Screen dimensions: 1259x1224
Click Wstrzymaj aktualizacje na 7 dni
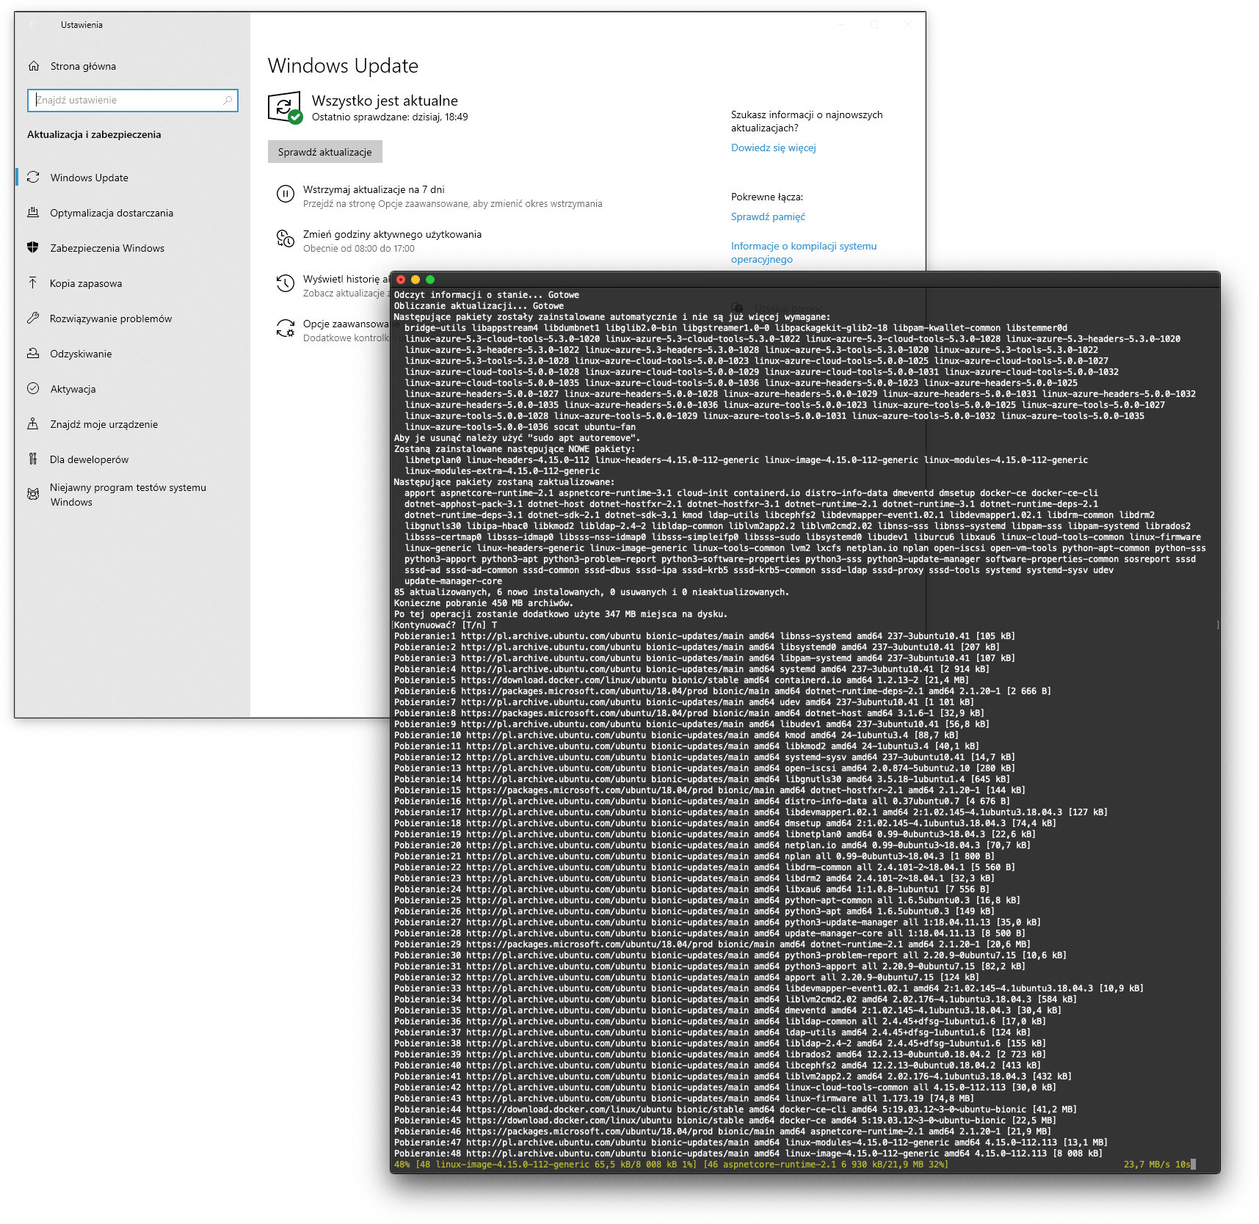click(374, 189)
